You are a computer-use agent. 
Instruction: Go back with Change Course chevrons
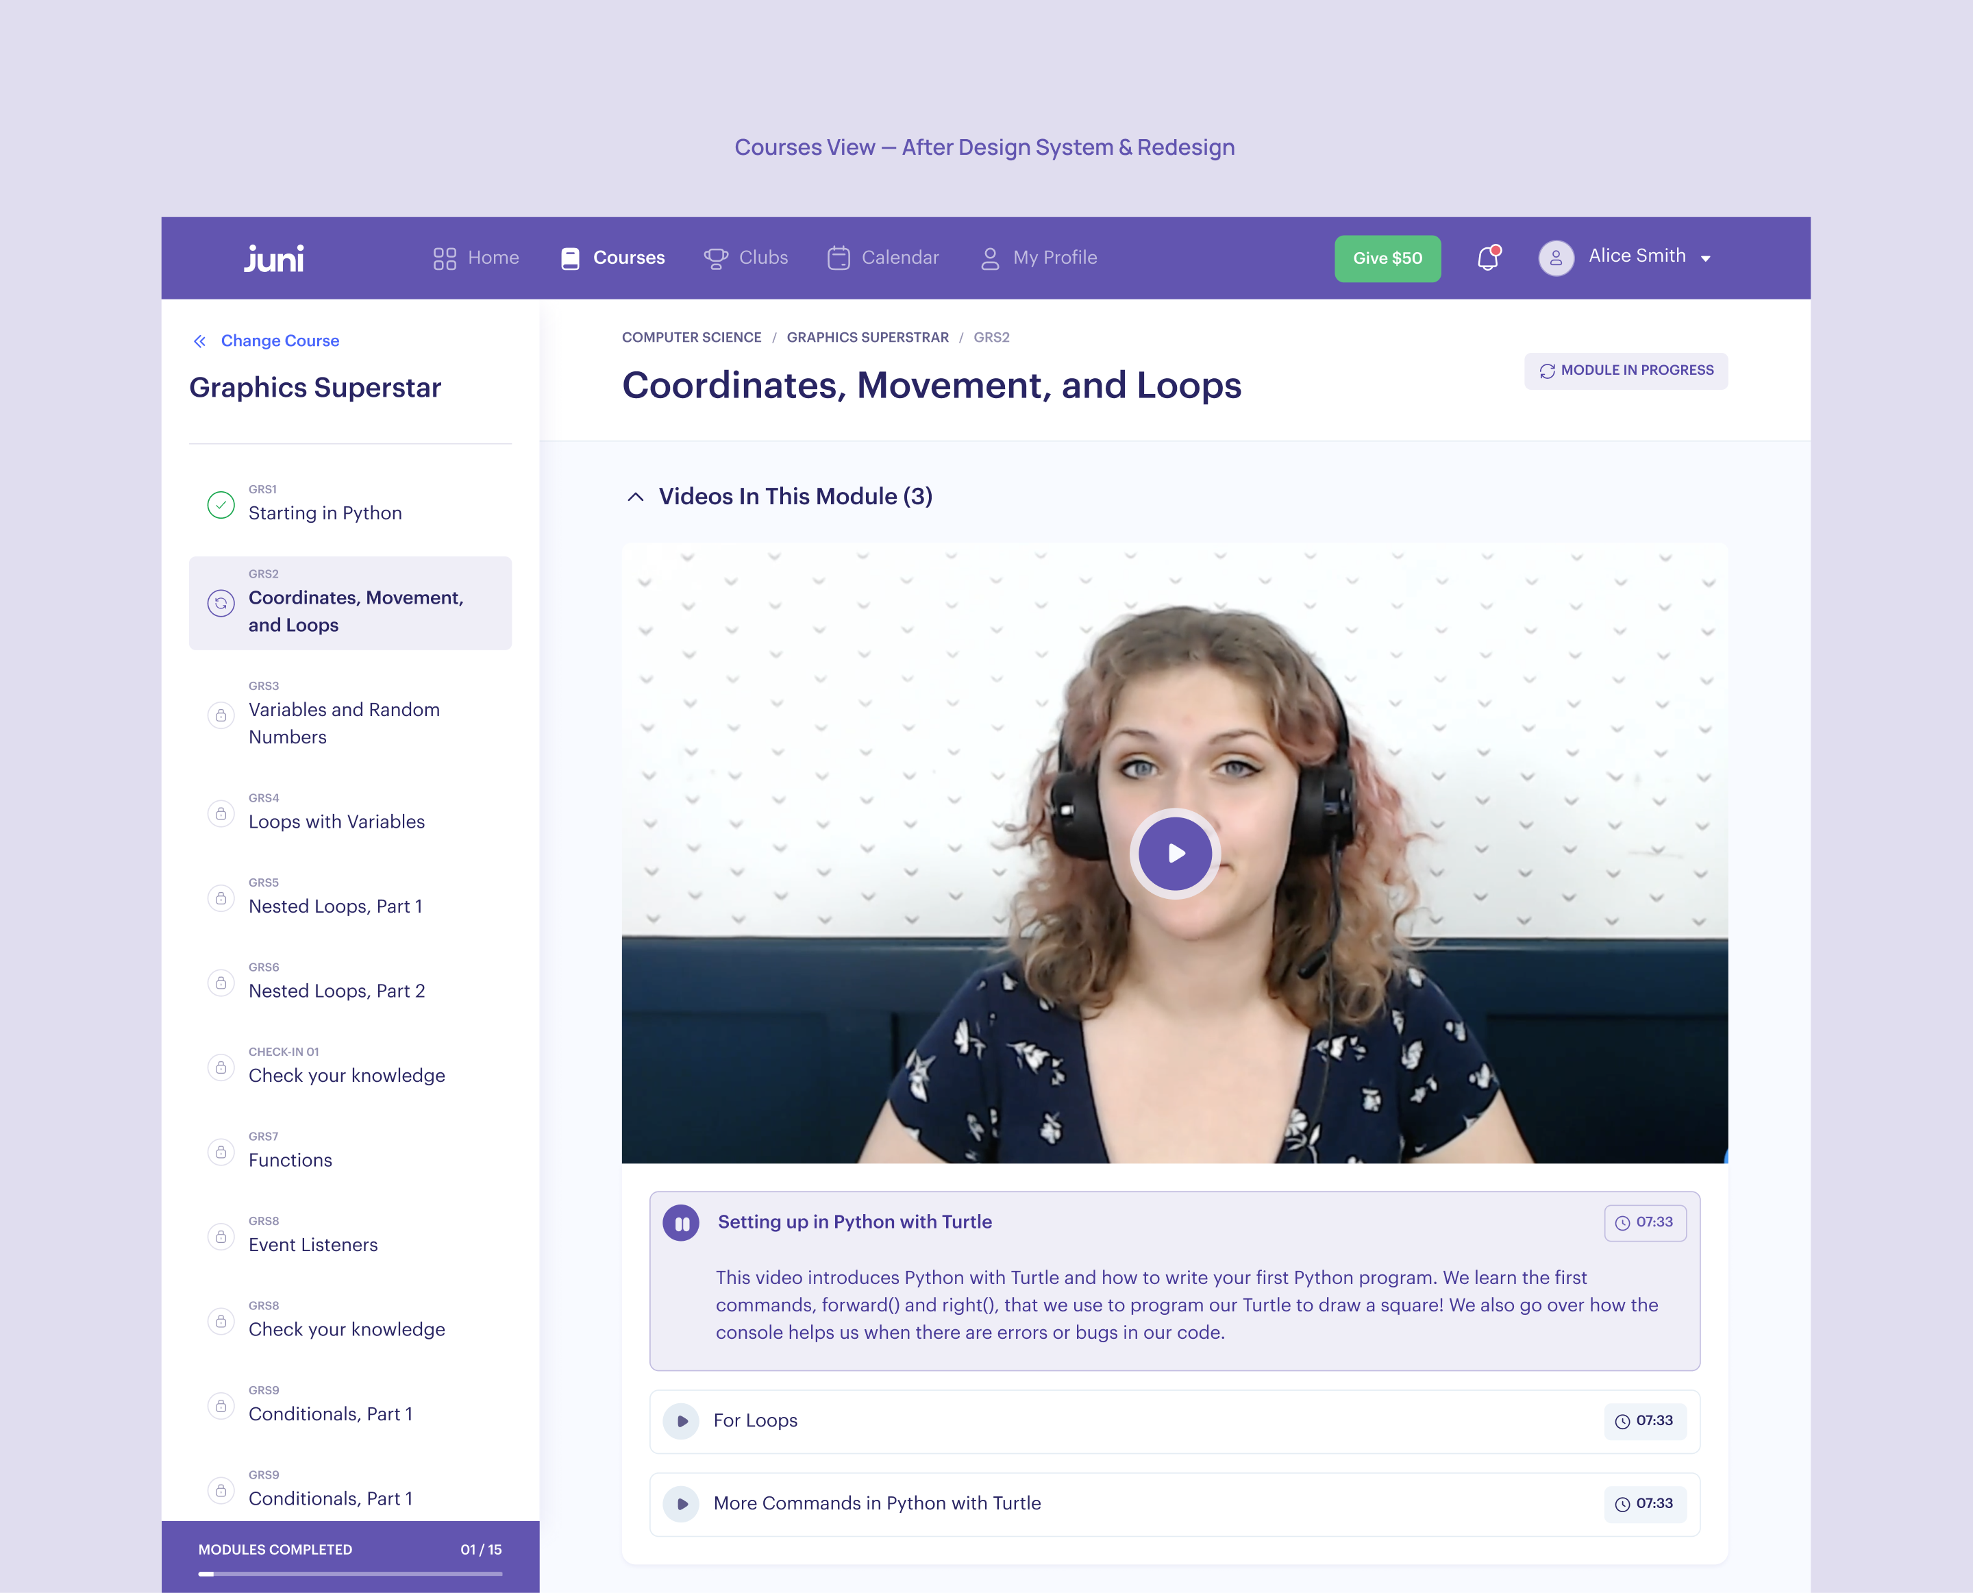199,341
